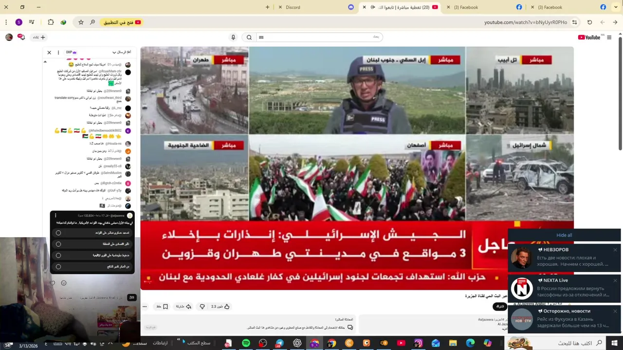Image resolution: width=623 pixels, height=350 pixels.
Task: Open the YouTube hamburger guide menu
Action: click(609, 37)
